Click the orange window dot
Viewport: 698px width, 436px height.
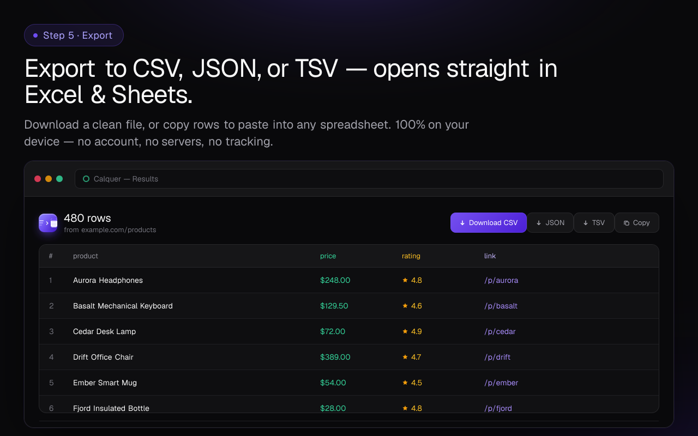(x=49, y=179)
